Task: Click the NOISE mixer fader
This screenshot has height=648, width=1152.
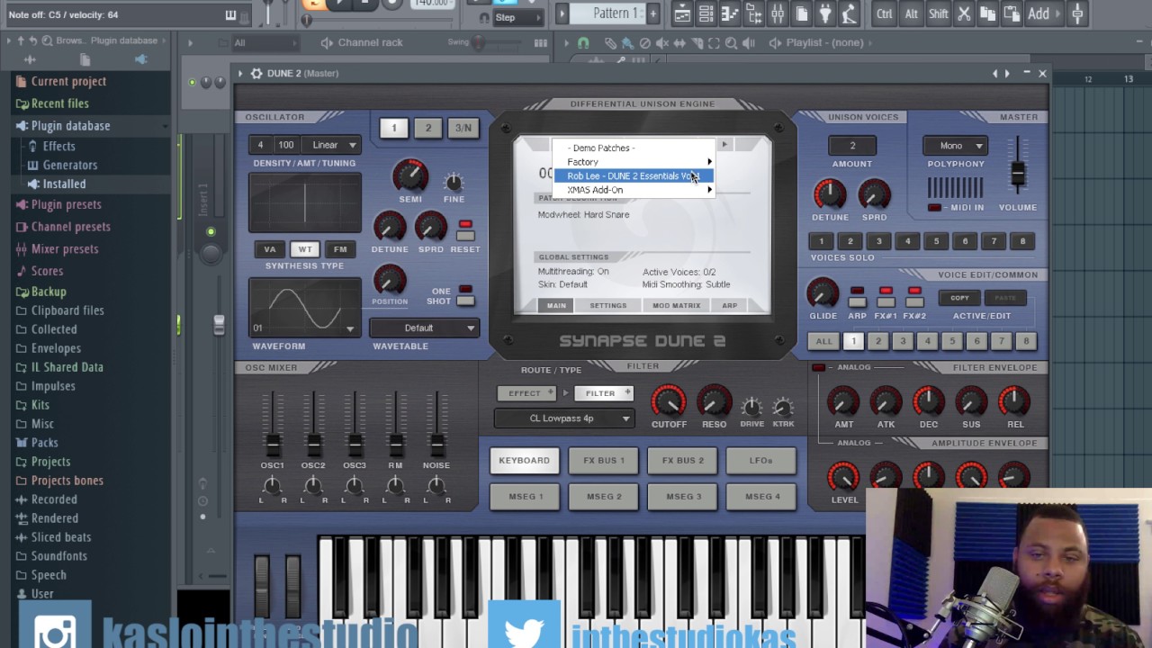Action: tap(436, 444)
